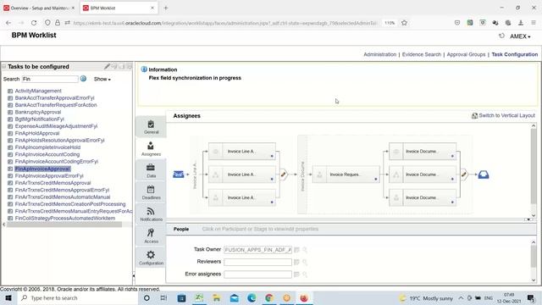Select the ActivityManagement task
This screenshot has height=305, width=542.
coord(38,91)
